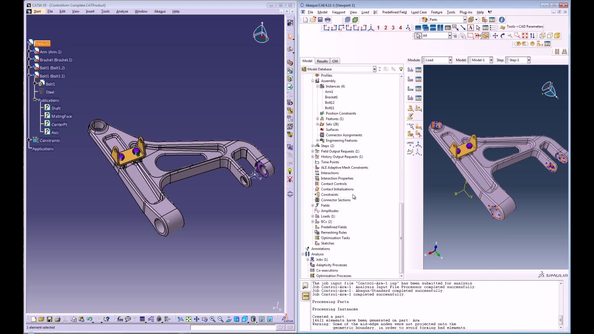
Task: Open the Abaqus menu in CATIA
Action: click(x=160, y=11)
